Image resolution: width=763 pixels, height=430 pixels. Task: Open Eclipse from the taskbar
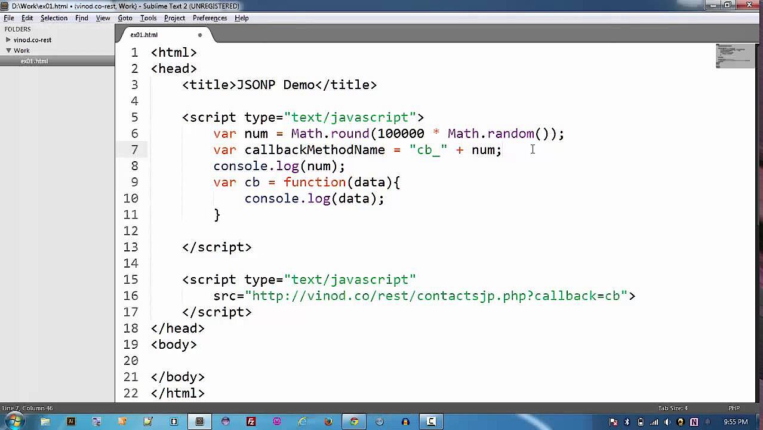226,422
